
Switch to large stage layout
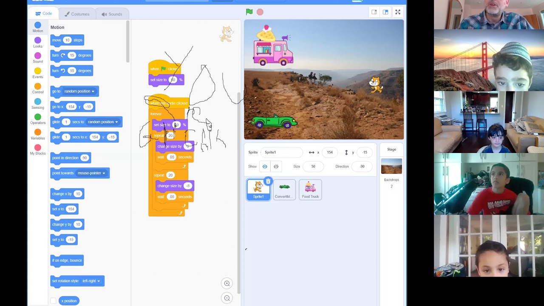pyautogui.click(x=385, y=12)
